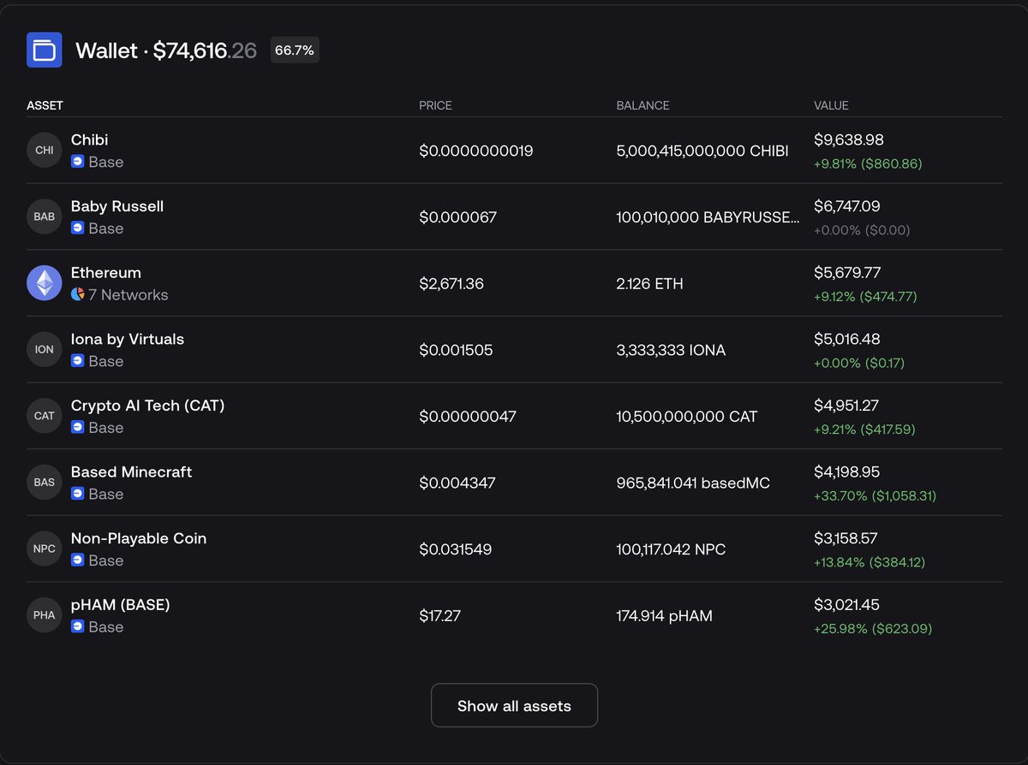
Task: Open the Ethereum asset name
Action: (x=106, y=273)
